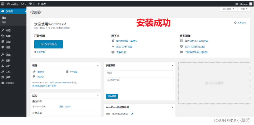Click the 媒体 media icon in sidebar
254x125 pixels.
(x=3, y=36)
